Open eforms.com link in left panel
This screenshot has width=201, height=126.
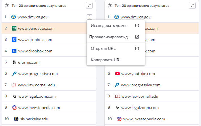(29, 62)
